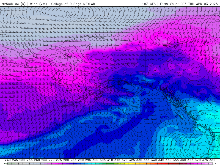Image resolution: width=220 pixels, height=165 pixels.
Task: Click the 355 value on the color scale
Action: [176, 160]
